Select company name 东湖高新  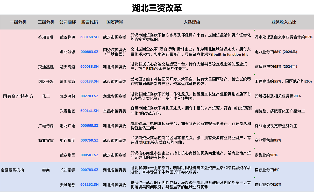click(x=68, y=82)
